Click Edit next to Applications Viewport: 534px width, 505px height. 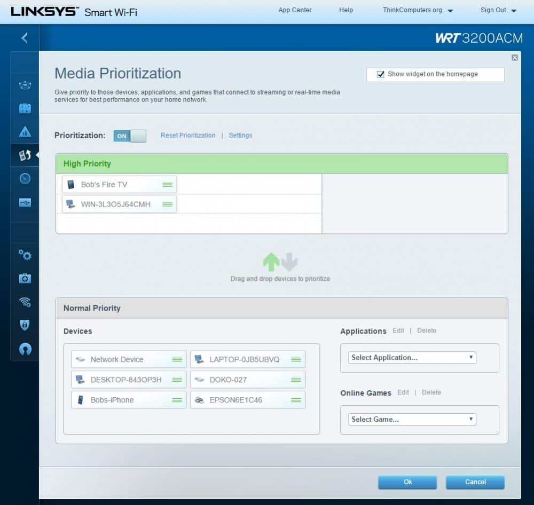point(398,330)
